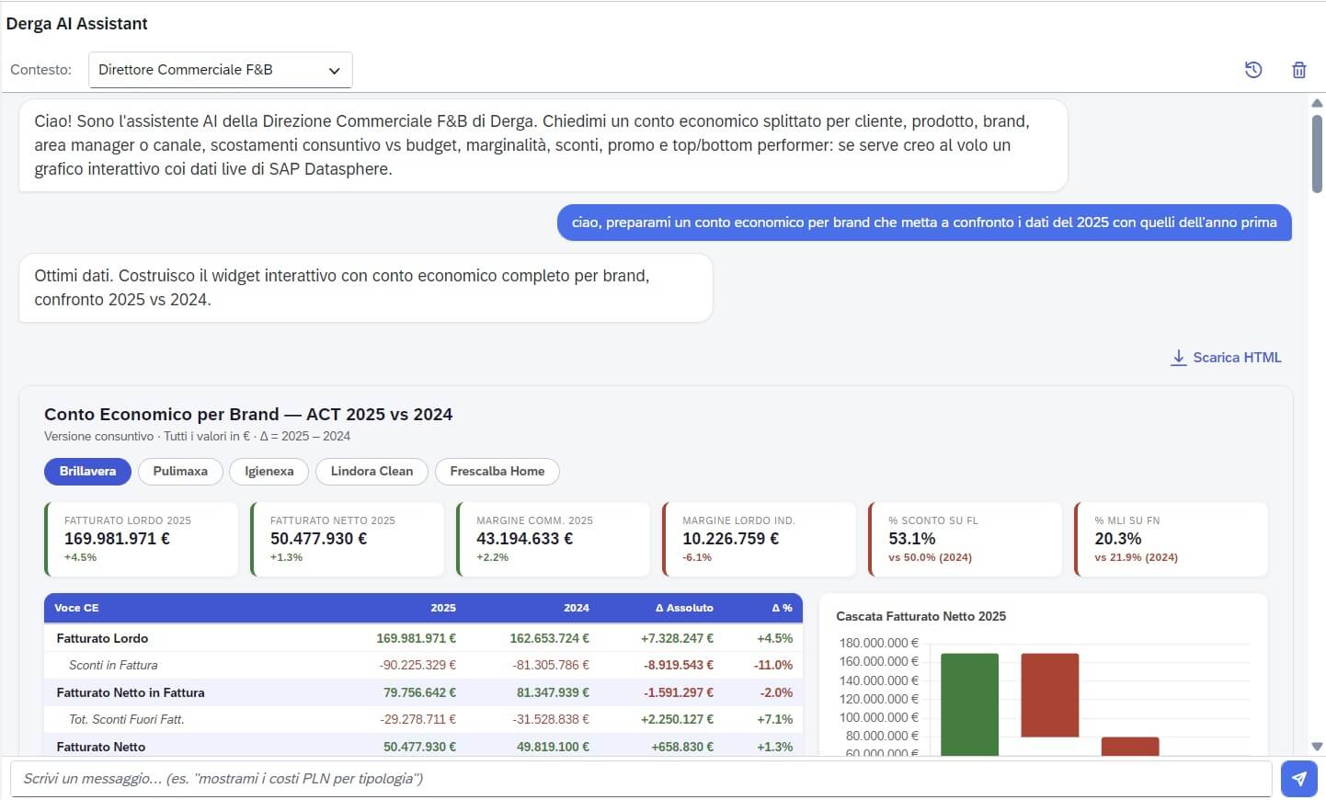Click the value 81.347.939 € cell
Screen dimensions: 1326x800
pos(553,692)
